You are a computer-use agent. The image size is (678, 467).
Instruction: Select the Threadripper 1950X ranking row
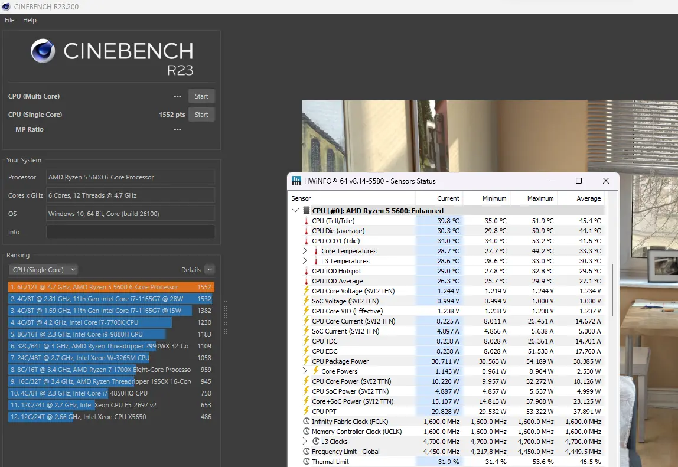pyautogui.click(x=111, y=381)
